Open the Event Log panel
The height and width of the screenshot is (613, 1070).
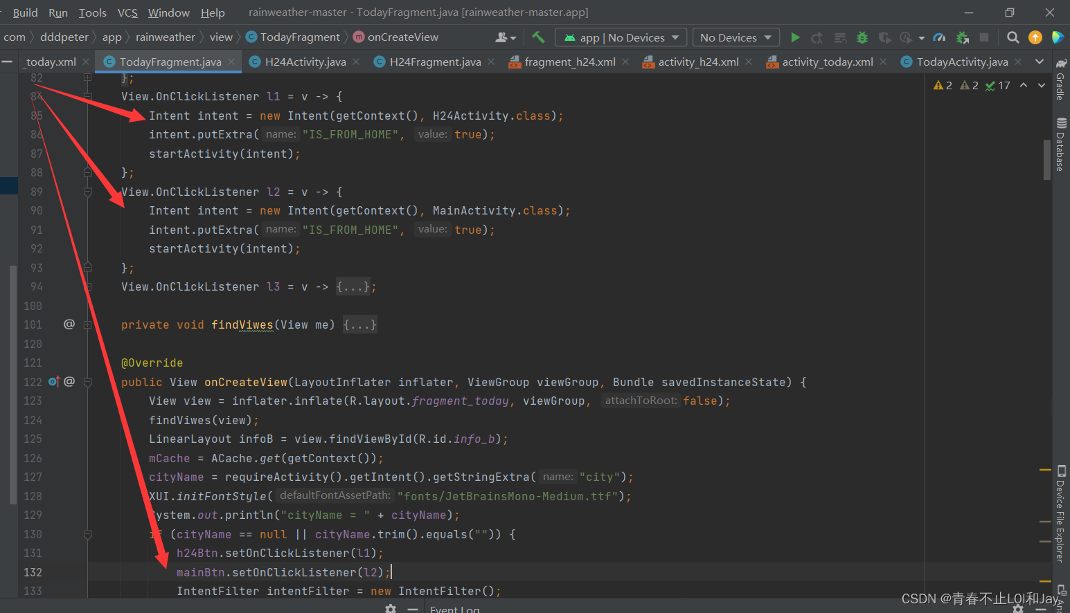coord(454,609)
